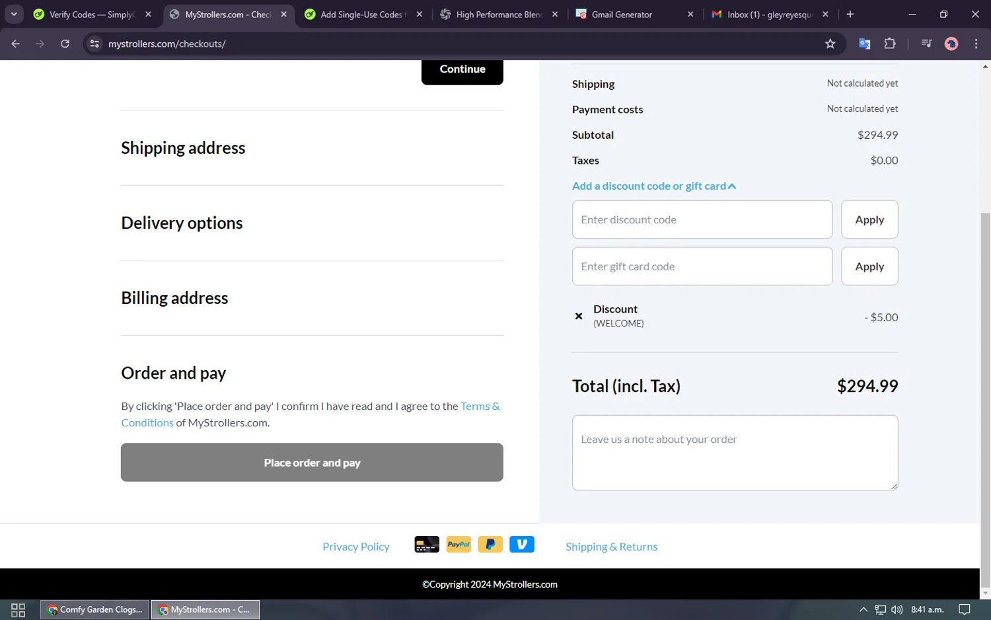This screenshot has height=620, width=991.
Task: Collapse Add a discount code or gift card
Action: [654, 186]
